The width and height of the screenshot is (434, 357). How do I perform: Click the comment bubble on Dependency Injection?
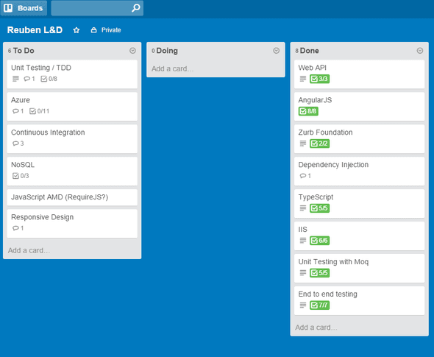[x=303, y=176]
